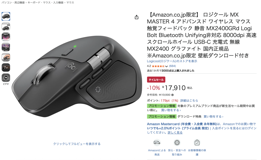The width and height of the screenshot is (261, 160).
Task: Click the Amazon delivery truck icon
Action: click(x=157, y=142)
